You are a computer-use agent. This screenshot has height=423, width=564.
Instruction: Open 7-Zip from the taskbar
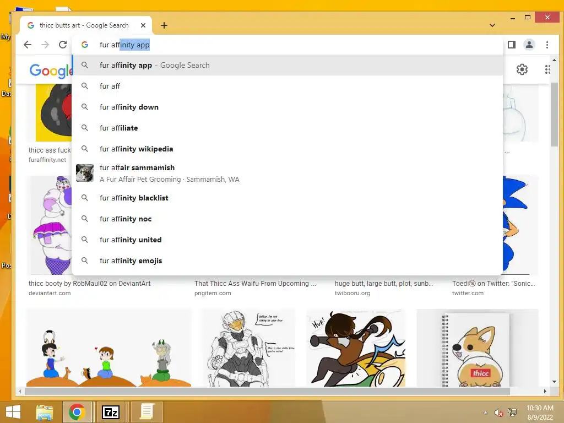111,412
